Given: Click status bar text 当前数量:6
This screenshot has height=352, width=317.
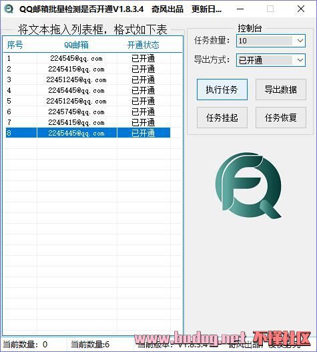Looking at the screenshot, I should click(x=90, y=345).
